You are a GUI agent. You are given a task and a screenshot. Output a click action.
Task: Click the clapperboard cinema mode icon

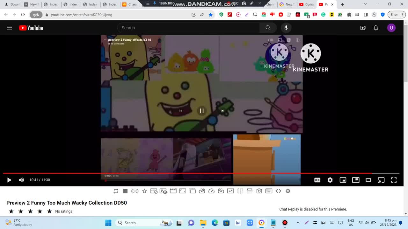click(x=173, y=191)
